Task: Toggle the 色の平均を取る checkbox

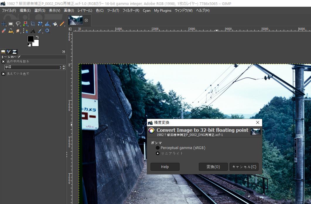Action: tap(4, 62)
